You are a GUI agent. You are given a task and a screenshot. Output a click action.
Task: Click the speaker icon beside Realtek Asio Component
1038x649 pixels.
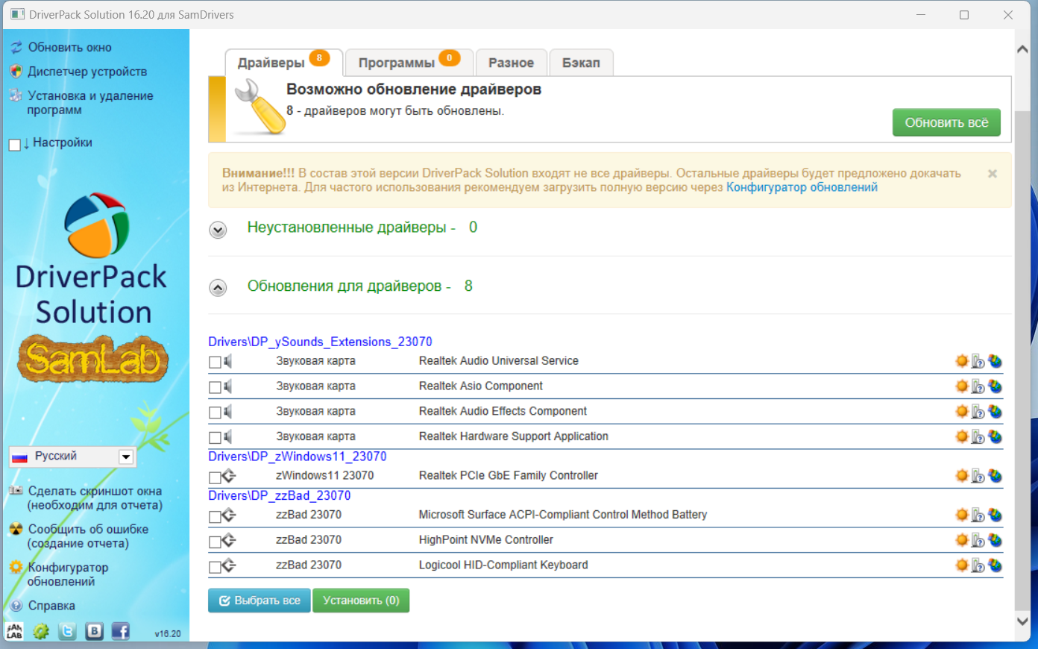coord(229,386)
